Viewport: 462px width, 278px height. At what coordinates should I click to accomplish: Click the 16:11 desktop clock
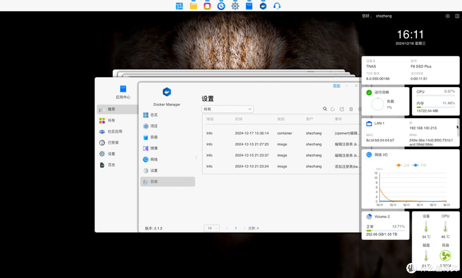(410, 35)
